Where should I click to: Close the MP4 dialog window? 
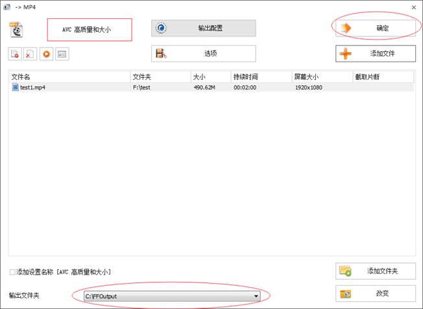pos(414,7)
